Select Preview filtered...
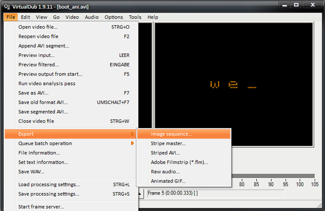This screenshot has height=211, width=325. pyautogui.click(x=71, y=64)
